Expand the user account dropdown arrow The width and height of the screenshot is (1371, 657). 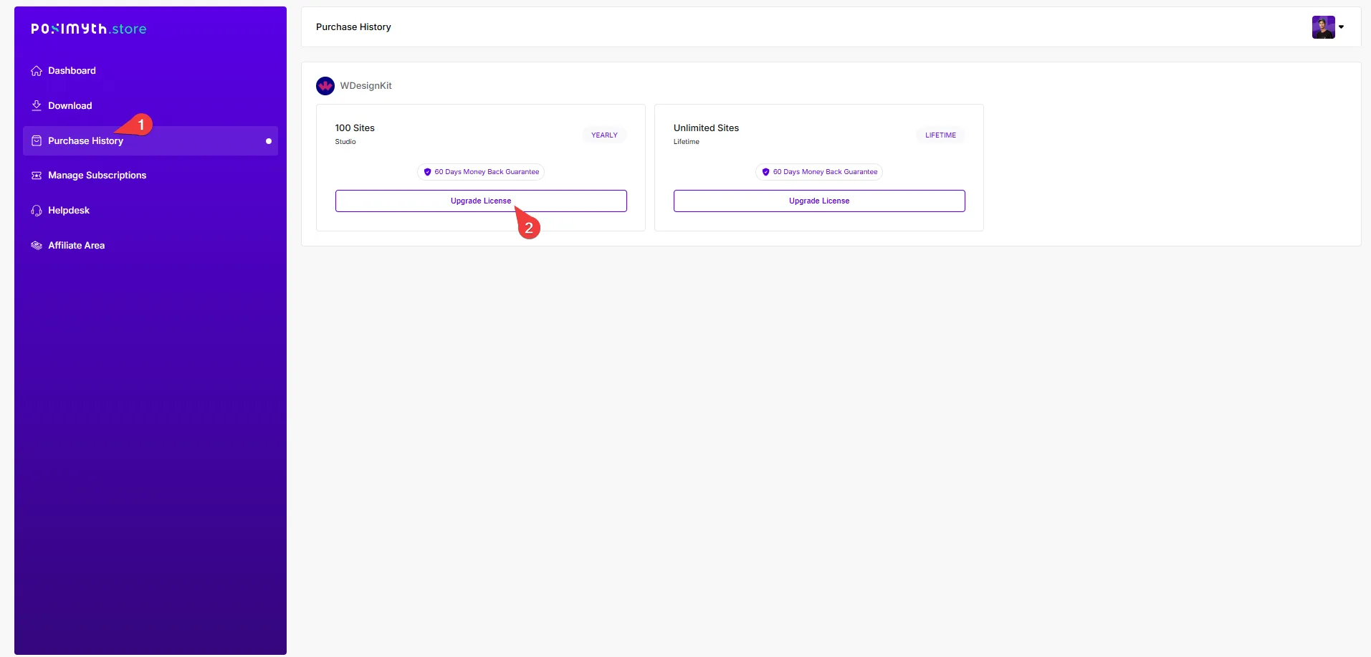(1341, 27)
